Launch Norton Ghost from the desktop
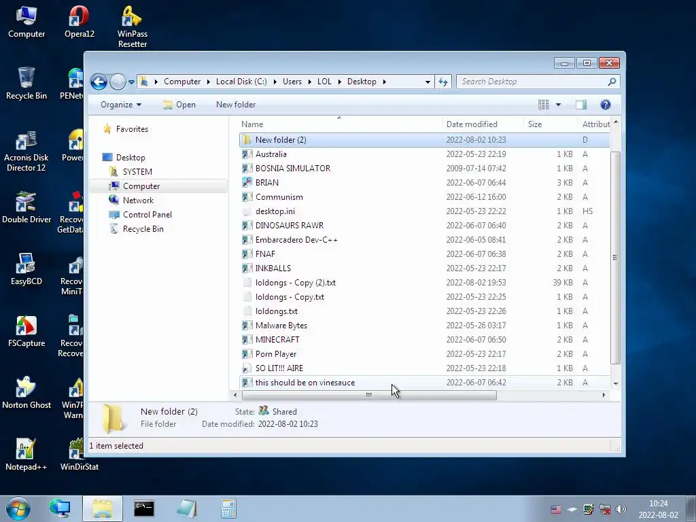The image size is (696, 522). (27, 393)
